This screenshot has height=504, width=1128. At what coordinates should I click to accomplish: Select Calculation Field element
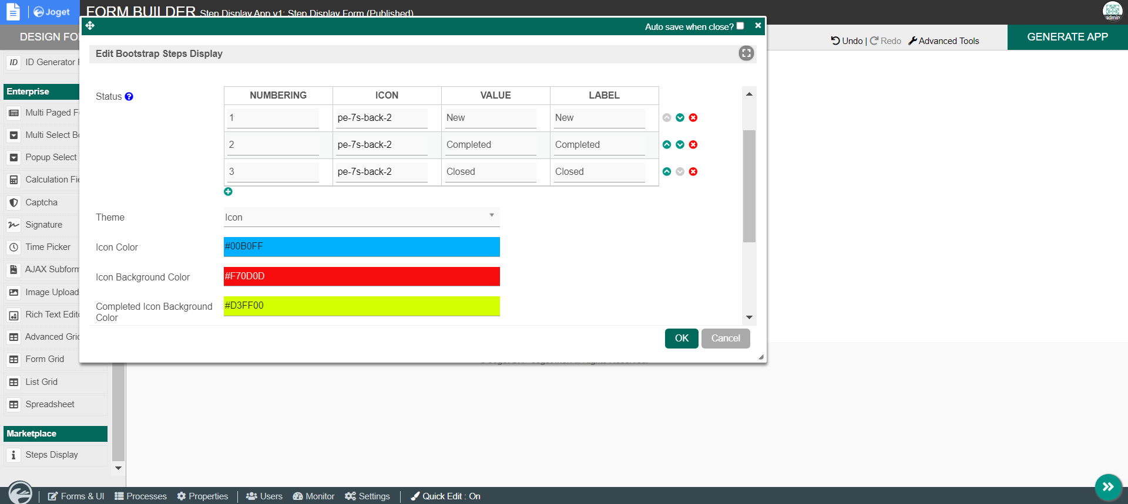[x=42, y=180]
